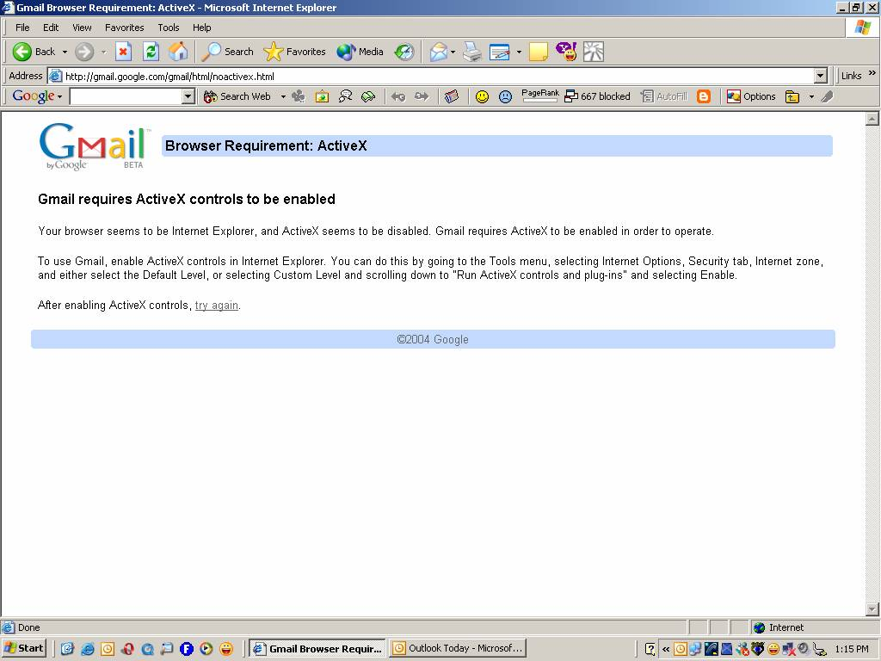
Task: Click the Blogger BlogThis icon
Action: 704,96
